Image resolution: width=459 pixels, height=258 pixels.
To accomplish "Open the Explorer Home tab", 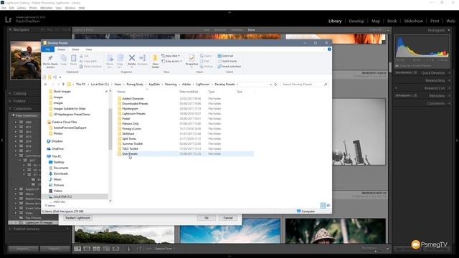I will pyautogui.click(x=62, y=49).
